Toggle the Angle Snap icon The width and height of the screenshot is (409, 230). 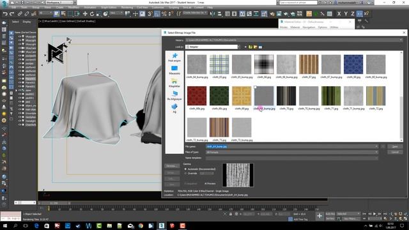click(x=157, y=14)
